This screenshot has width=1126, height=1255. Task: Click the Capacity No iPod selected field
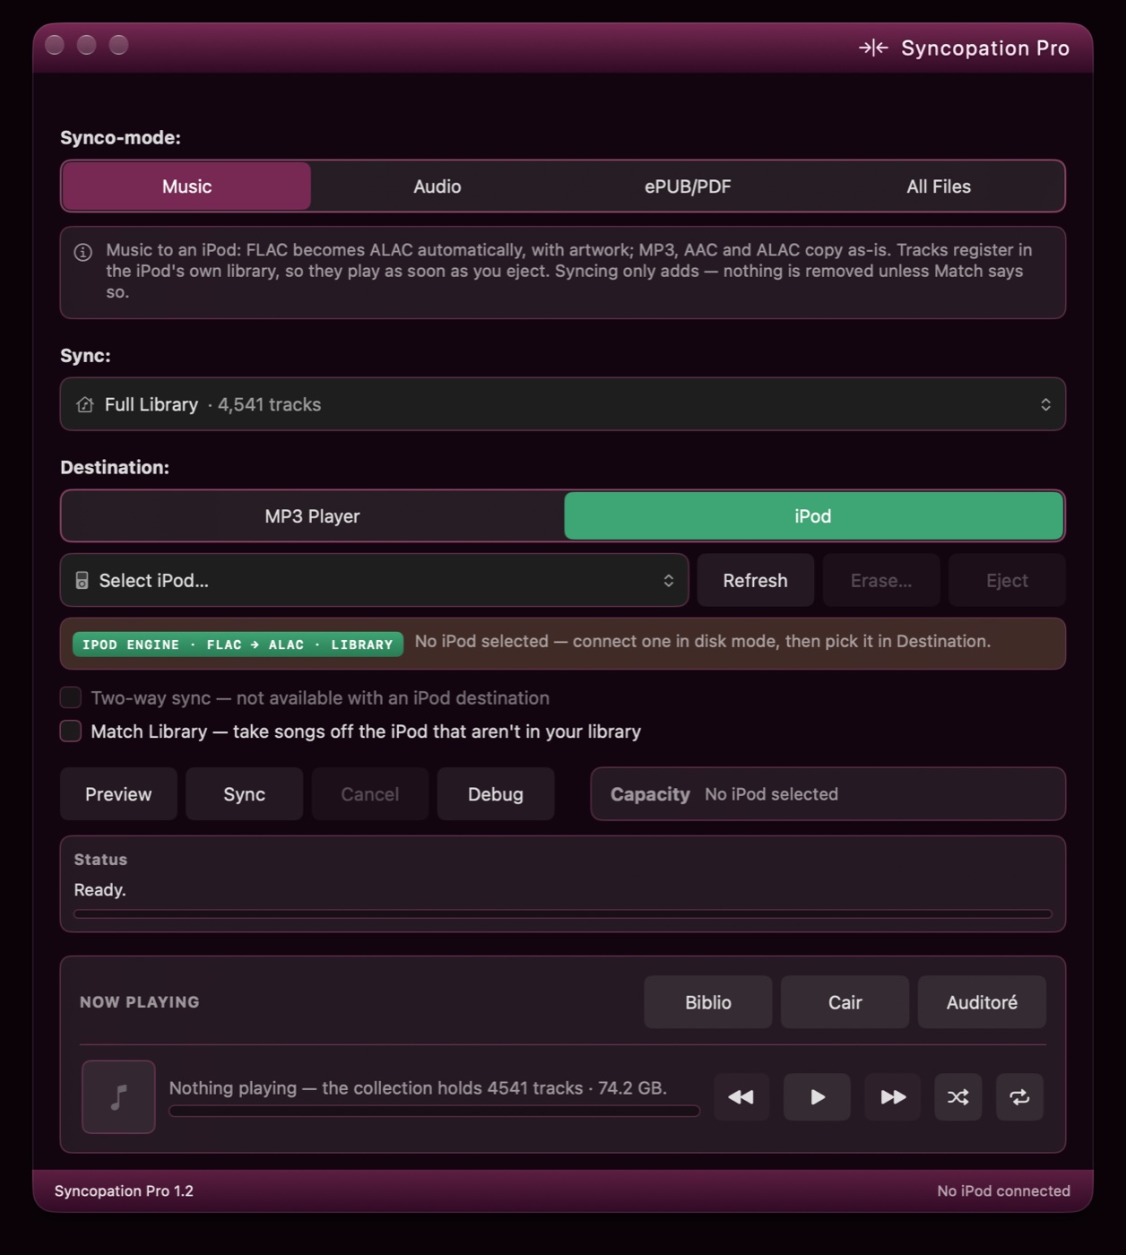click(827, 794)
